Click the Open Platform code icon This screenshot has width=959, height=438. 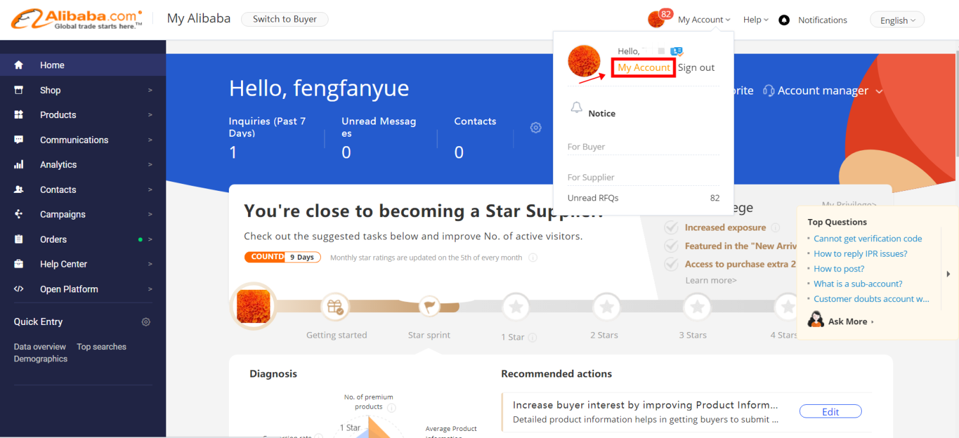tap(19, 289)
